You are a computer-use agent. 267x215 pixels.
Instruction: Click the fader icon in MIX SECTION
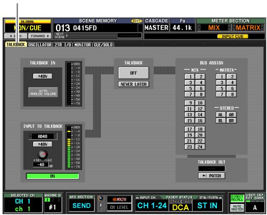point(101,206)
